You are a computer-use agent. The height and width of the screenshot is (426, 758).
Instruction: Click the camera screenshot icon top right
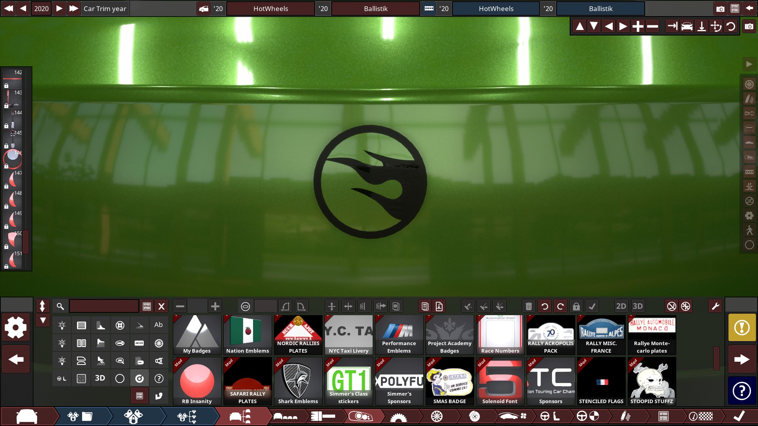coord(720,9)
